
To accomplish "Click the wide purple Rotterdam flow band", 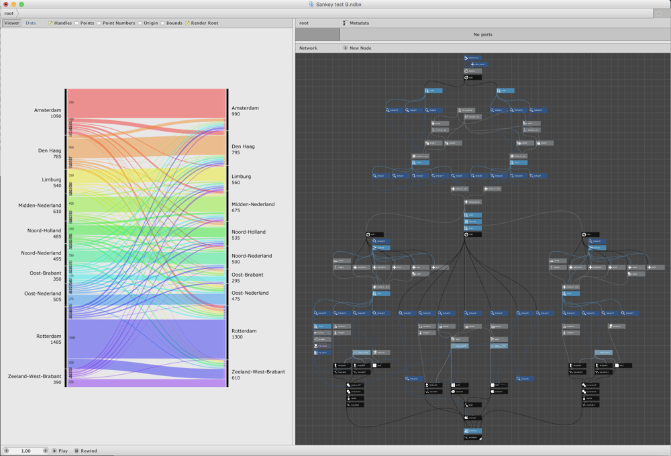I will [x=146, y=339].
